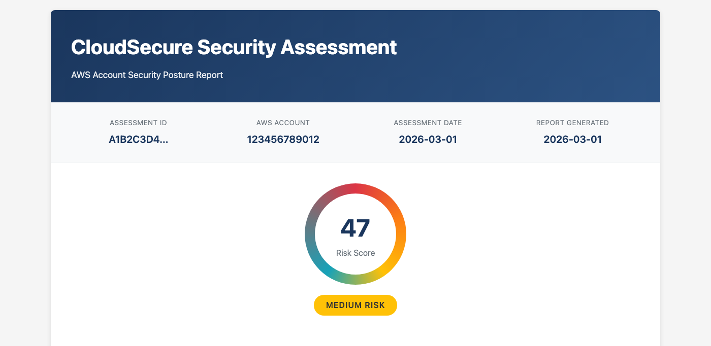Click the AWS Account Security Posture Report subtitle

point(147,75)
